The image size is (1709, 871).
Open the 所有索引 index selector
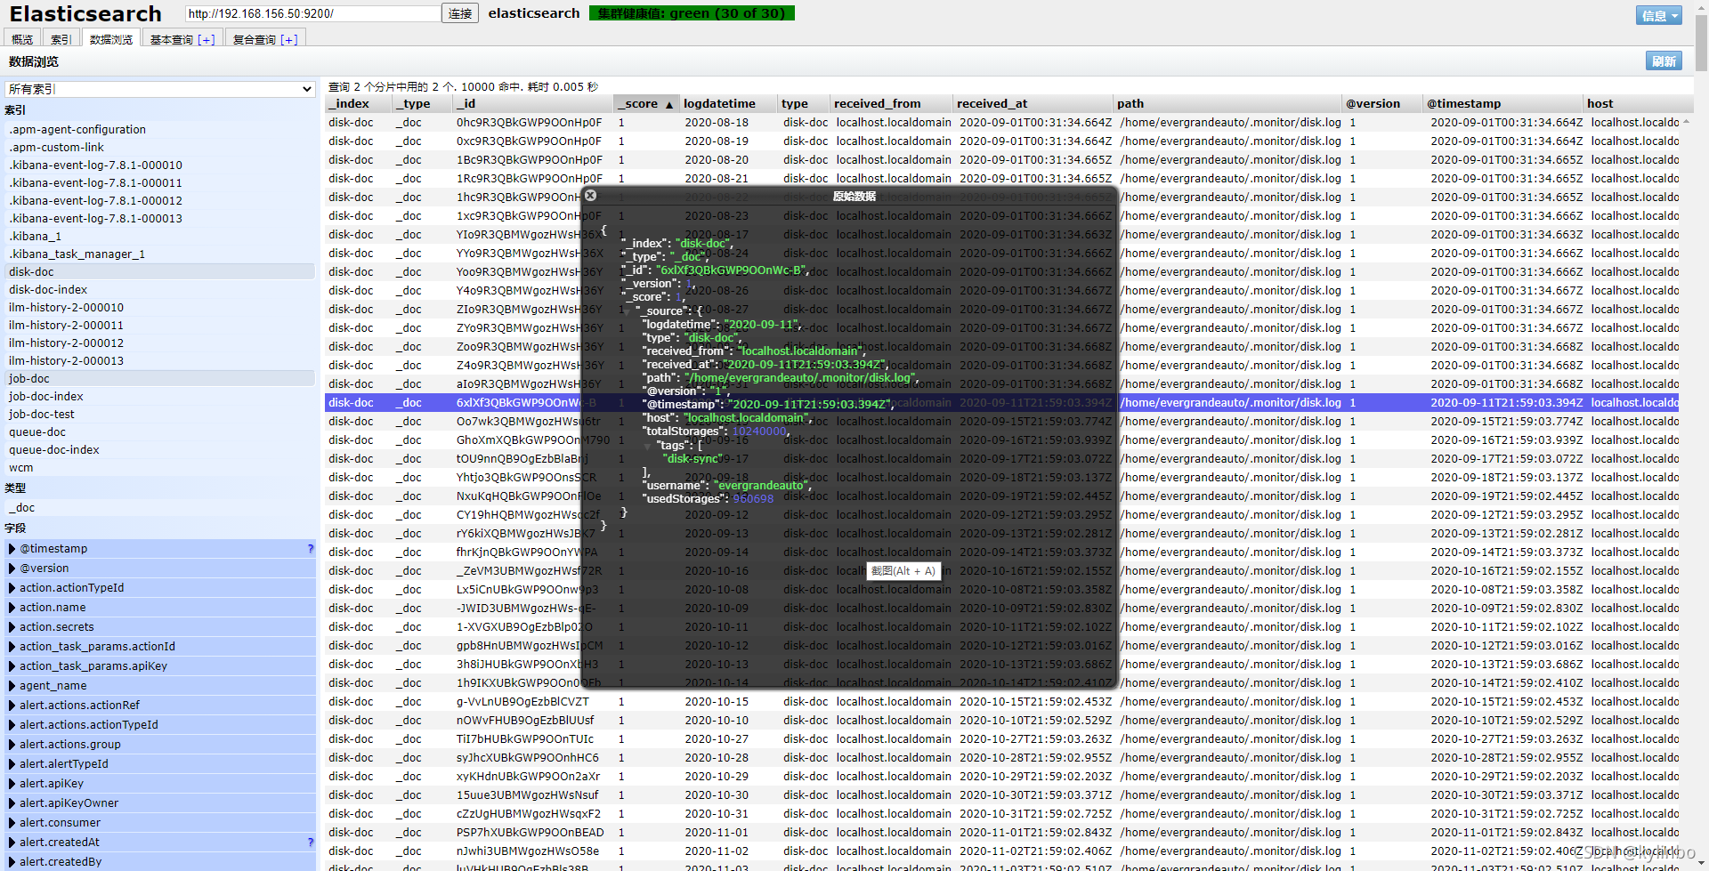coord(160,89)
